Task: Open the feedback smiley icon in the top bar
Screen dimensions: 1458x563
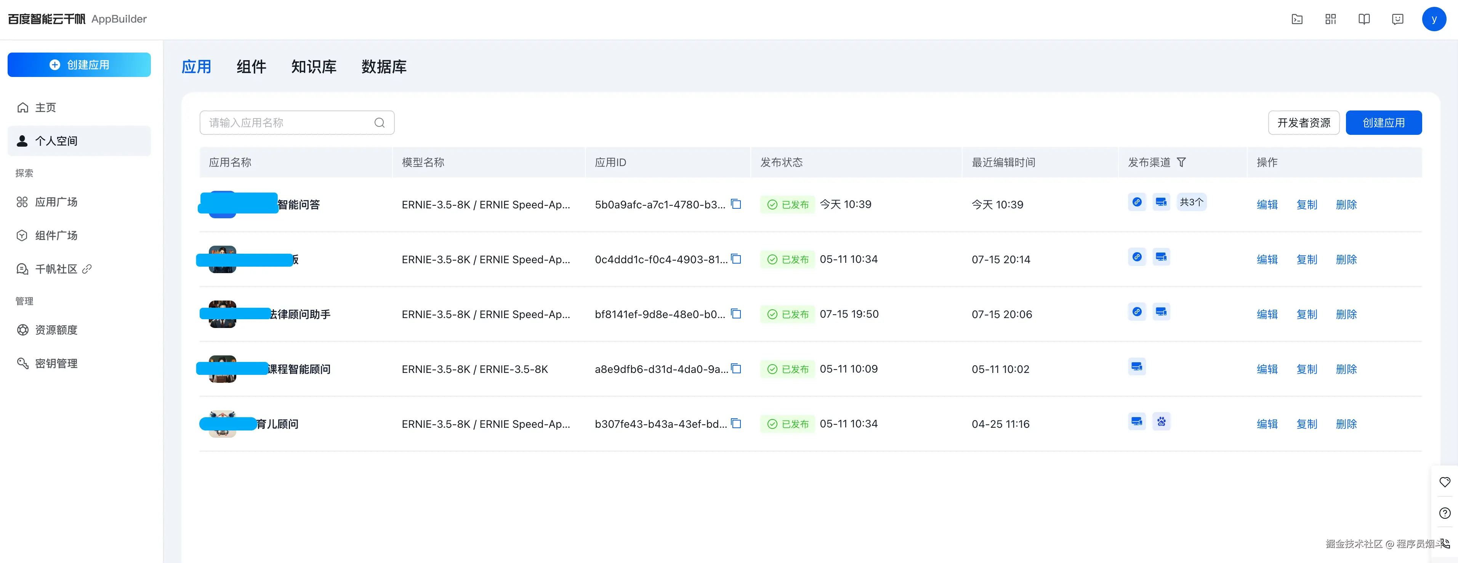Action: click(x=1397, y=19)
